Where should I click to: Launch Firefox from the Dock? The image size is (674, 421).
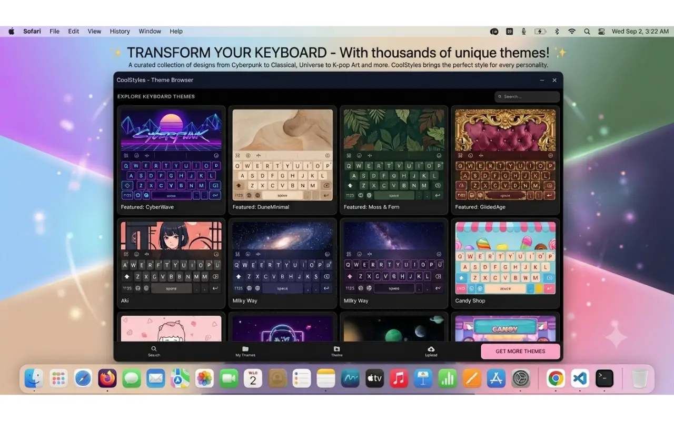coord(107,378)
